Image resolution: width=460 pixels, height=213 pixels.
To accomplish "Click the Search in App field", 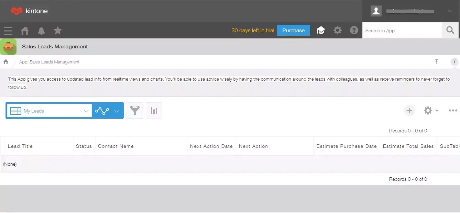I will click(x=402, y=31).
